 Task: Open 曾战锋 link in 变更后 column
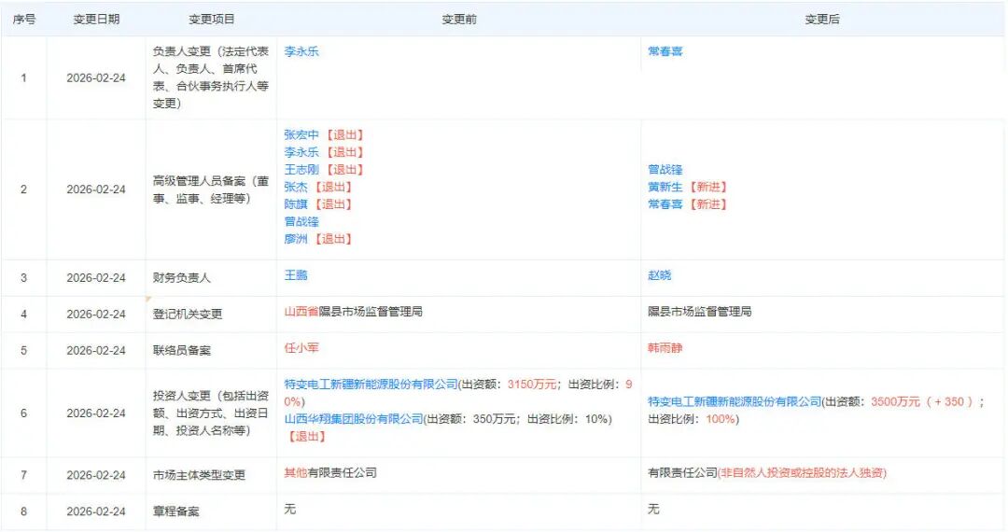click(665, 170)
